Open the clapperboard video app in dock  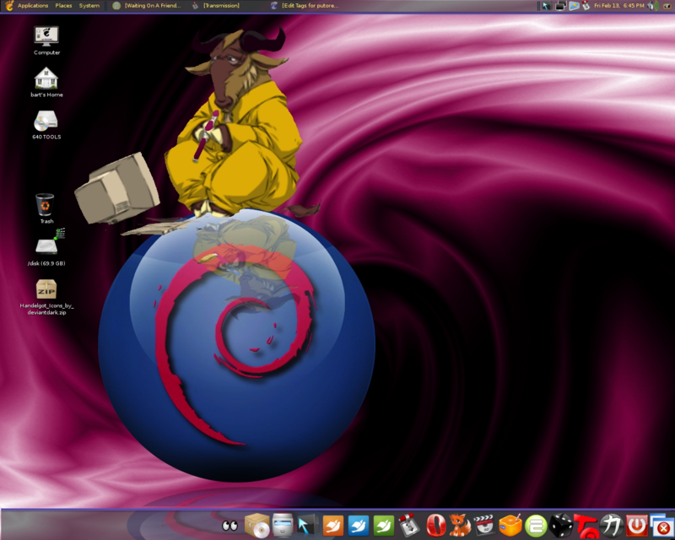(484, 525)
